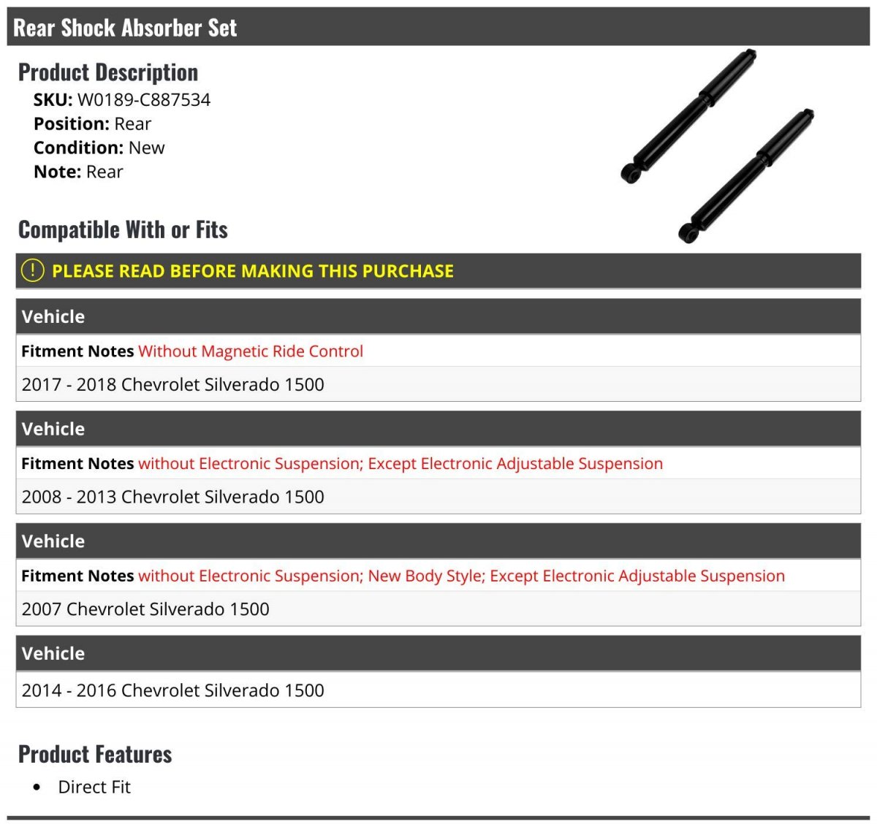Click the Compatible With or Fits heading
Viewport: 877px width, 827px height.
coord(123,229)
